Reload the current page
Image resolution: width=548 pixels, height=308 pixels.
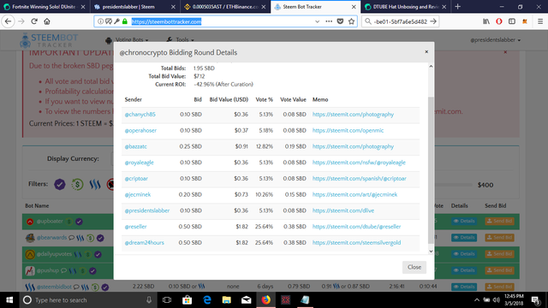[34, 21]
